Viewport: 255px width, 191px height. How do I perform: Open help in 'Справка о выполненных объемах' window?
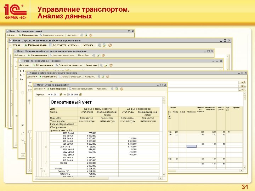point(110,45)
